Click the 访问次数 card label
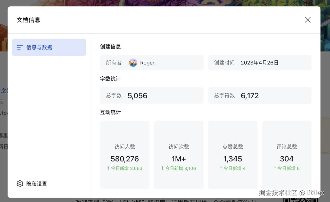 (x=179, y=147)
